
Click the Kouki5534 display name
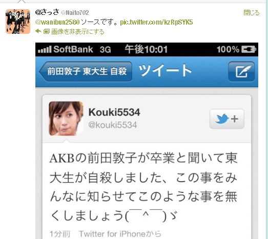click(x=114, y=112)
